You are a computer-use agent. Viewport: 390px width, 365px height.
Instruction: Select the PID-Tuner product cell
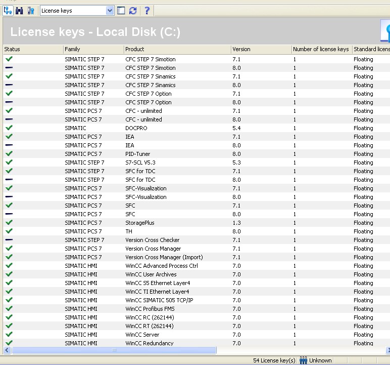click(137, 154)
